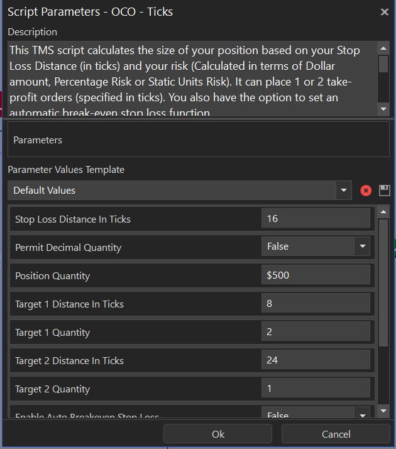Click the Ok button
The image size is (396, 449).
217,434
